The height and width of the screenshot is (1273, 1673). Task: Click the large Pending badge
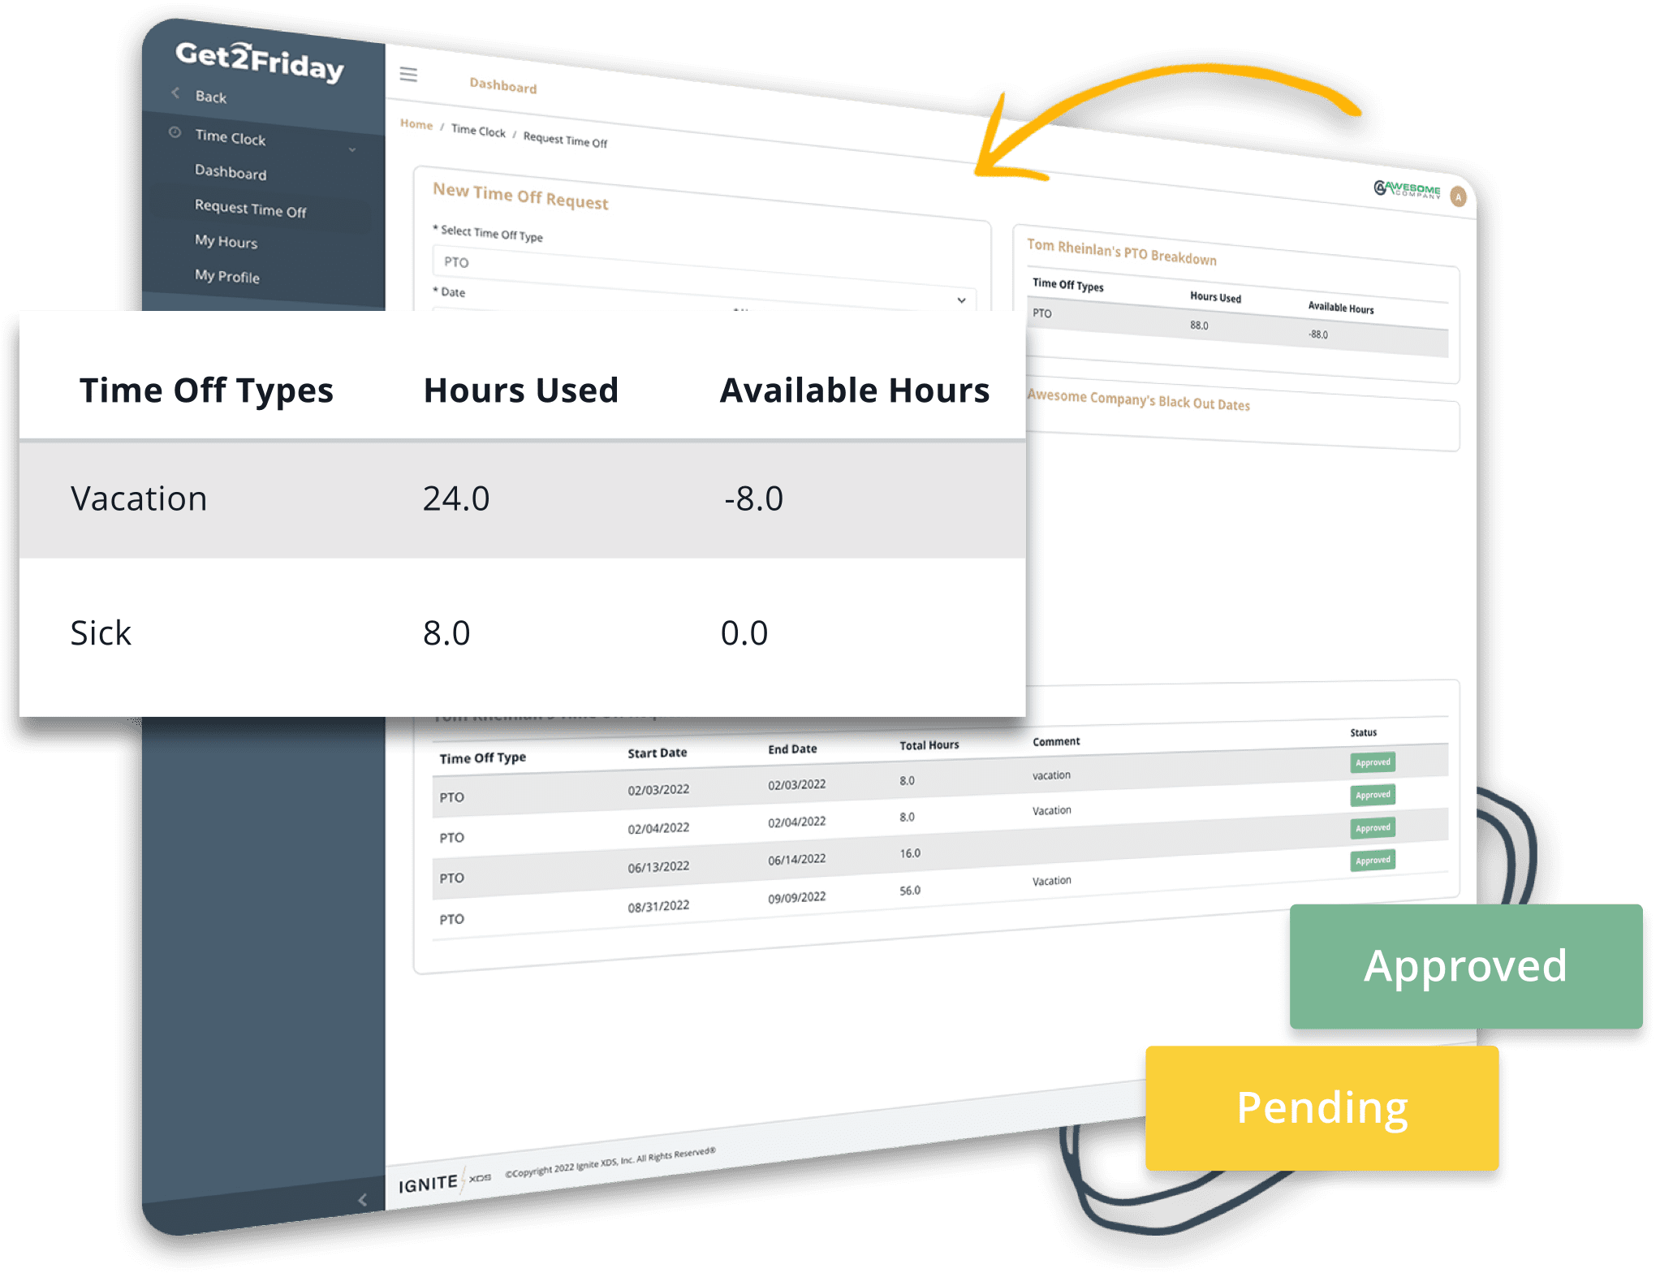1322,1107
